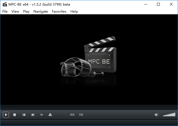Viewport: 178px width, 126px height.
Task: Stop playback with the Stop button
Action: tap(15, 115)
